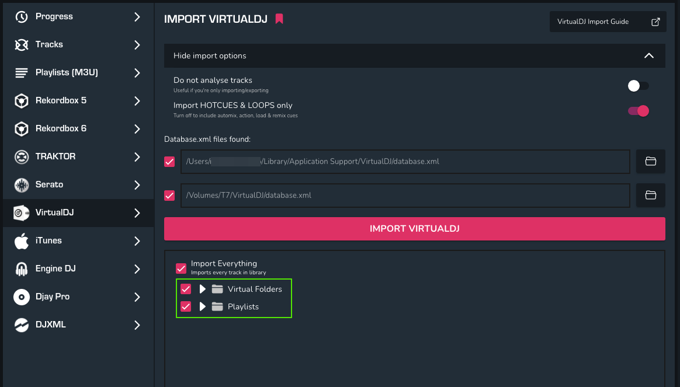The width and height of the screenshot is (680, 387).
Task: Select TRAKTOR in the sidebar
Action: click(78, 156)
